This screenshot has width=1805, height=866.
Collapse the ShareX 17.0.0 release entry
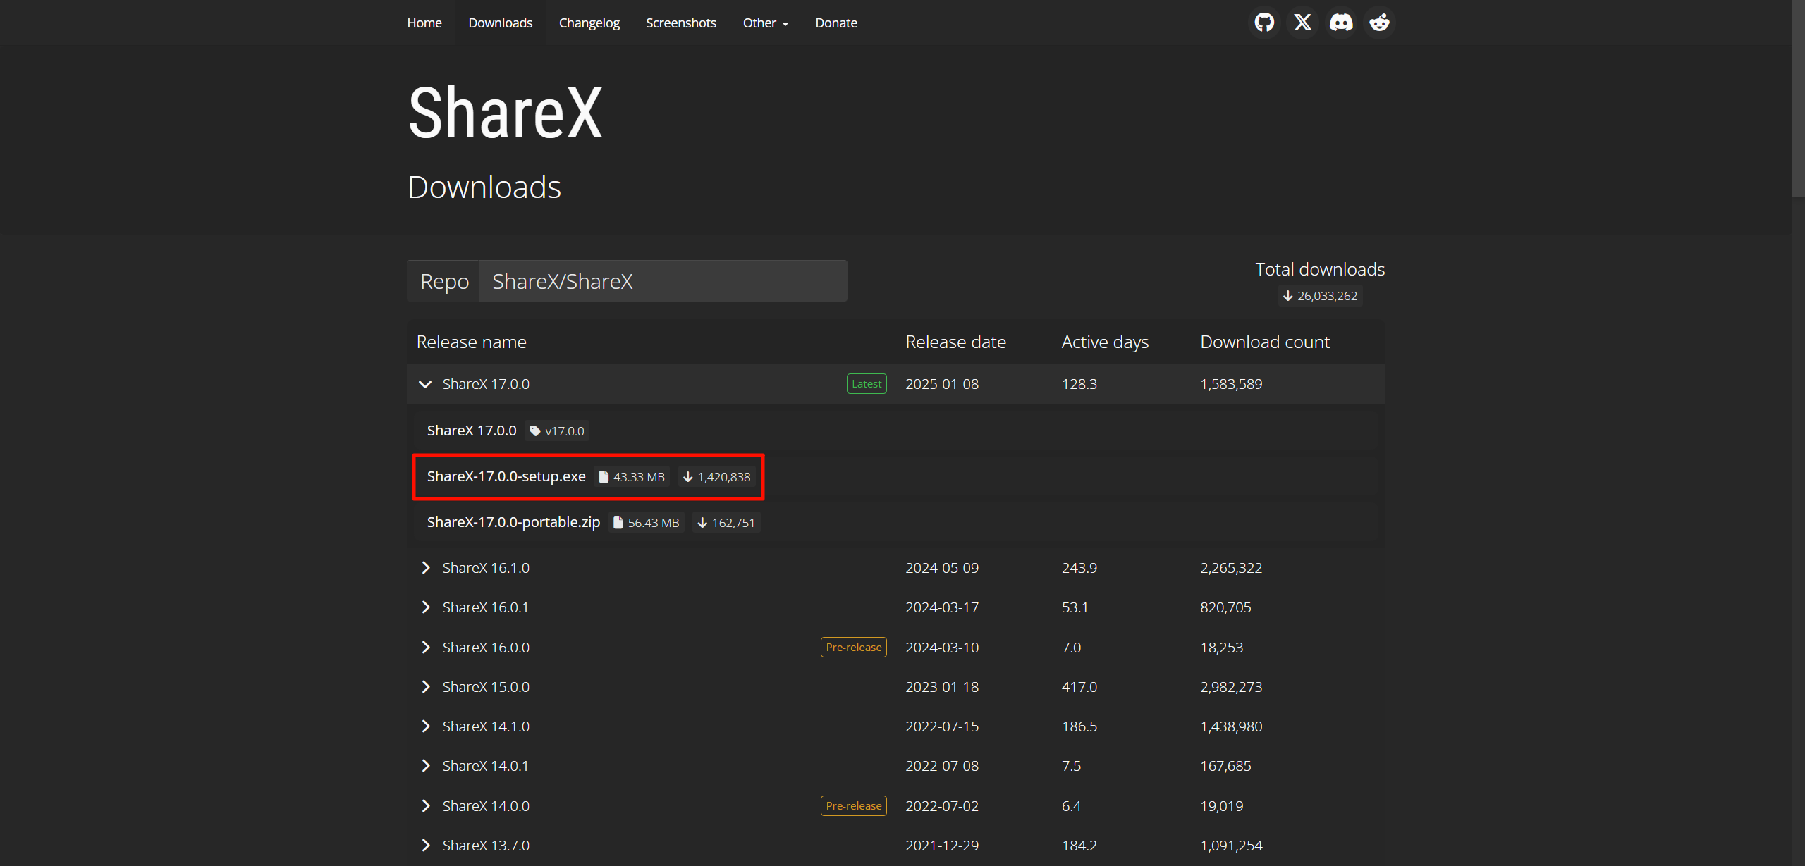424,384
